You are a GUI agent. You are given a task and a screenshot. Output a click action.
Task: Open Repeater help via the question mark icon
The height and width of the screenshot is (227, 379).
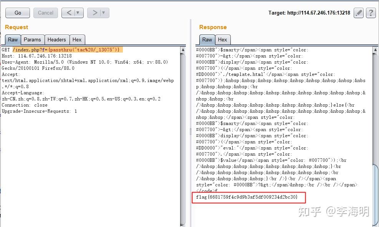[370, 13]
